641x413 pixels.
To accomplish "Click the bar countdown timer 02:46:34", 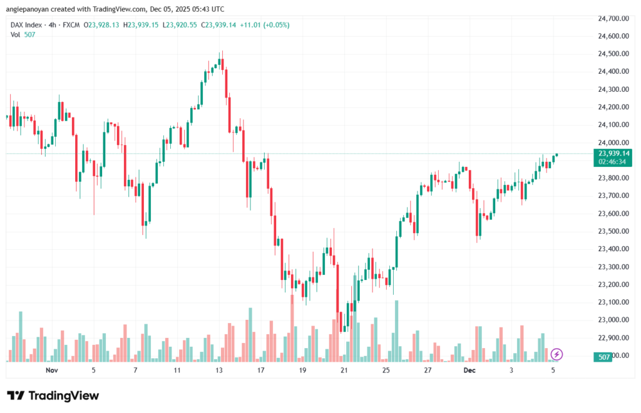I will tap(613, 161).
